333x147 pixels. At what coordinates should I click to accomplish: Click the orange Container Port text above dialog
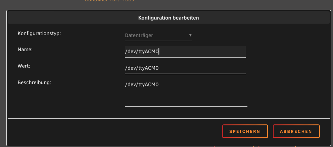pyautogui.click(x=109, y=1)
